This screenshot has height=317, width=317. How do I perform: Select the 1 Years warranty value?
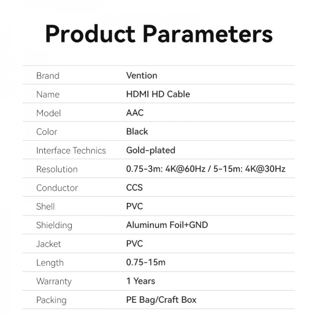pyautogui.click(x=141, y=281)
